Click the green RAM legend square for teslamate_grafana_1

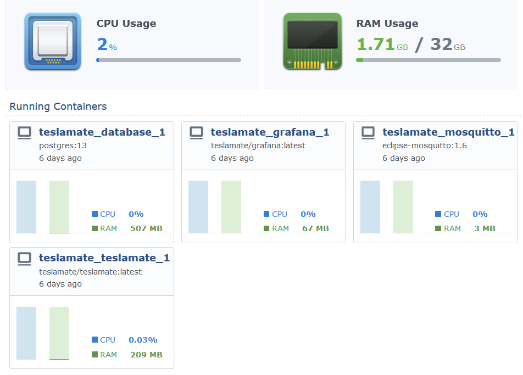point(266,228)
